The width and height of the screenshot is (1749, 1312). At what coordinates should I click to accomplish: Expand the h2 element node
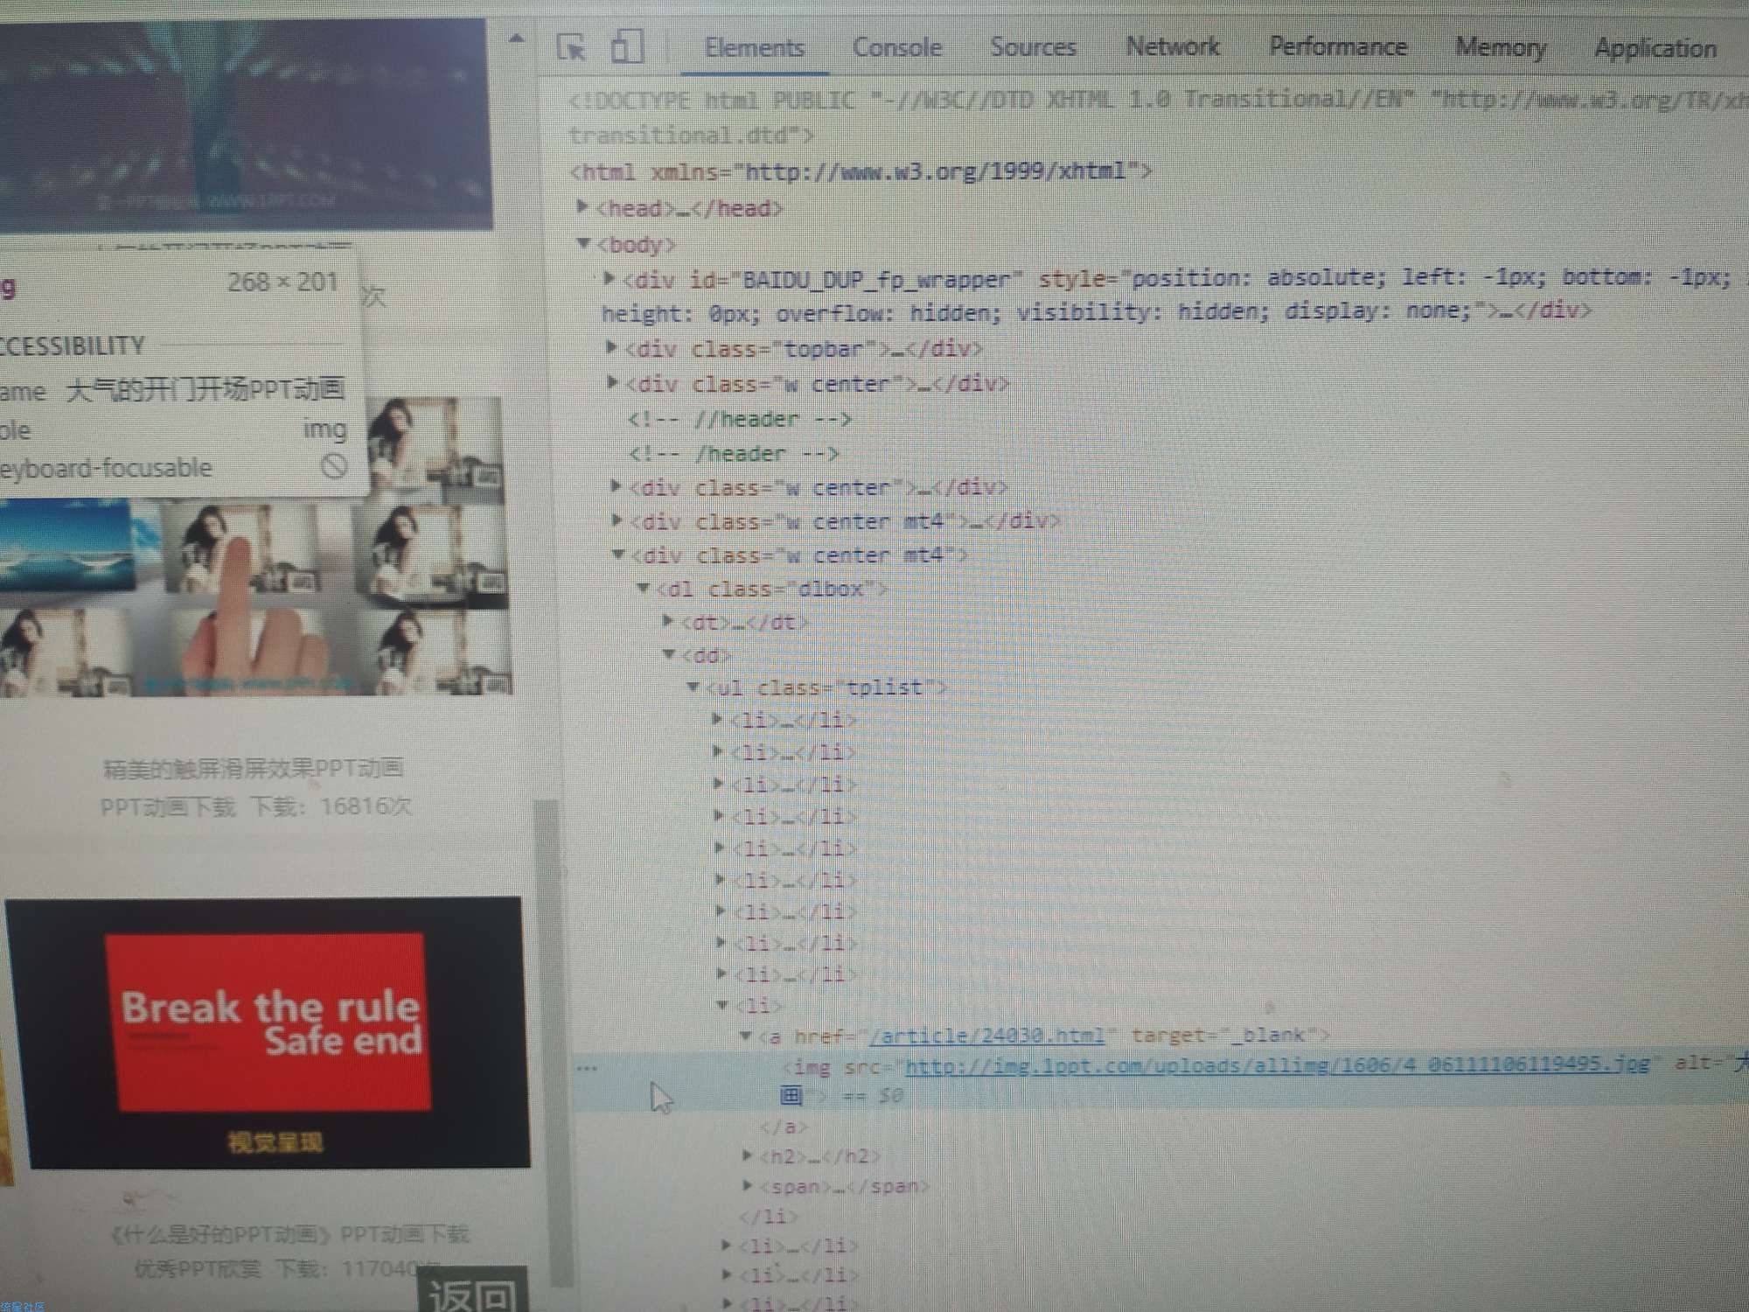(x=748, y=1155)
